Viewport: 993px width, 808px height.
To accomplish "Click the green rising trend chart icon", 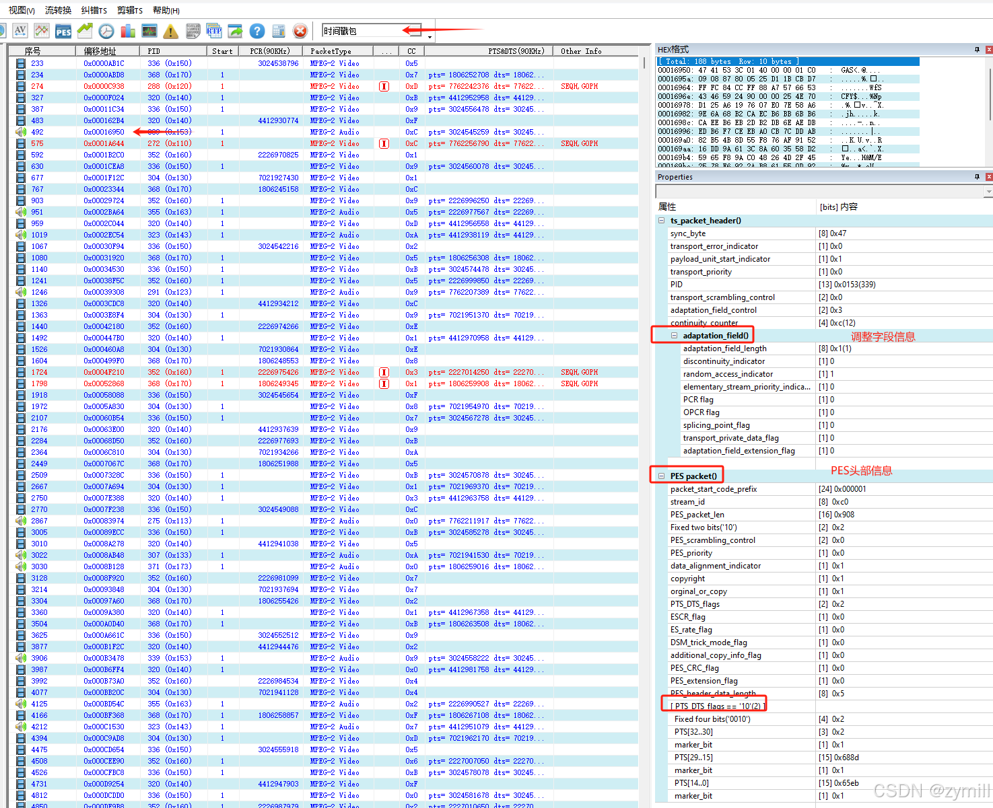I will tap(85, 31).
